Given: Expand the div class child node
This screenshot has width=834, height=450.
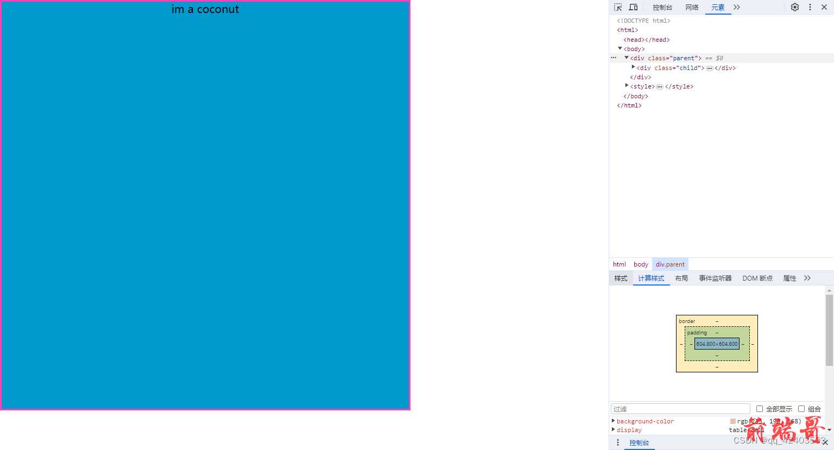Looking at the screenshot, I should pyautogui.click(x=633, y=67).
